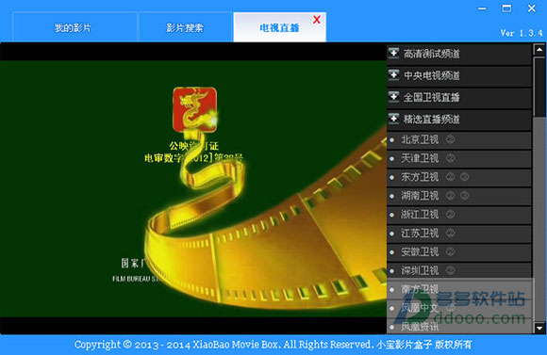Play source 2 of 江苏卫视

point(451,234)
